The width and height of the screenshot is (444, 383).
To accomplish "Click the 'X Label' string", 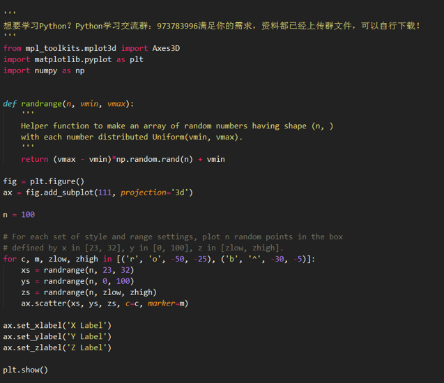I will tap(86, 325).
